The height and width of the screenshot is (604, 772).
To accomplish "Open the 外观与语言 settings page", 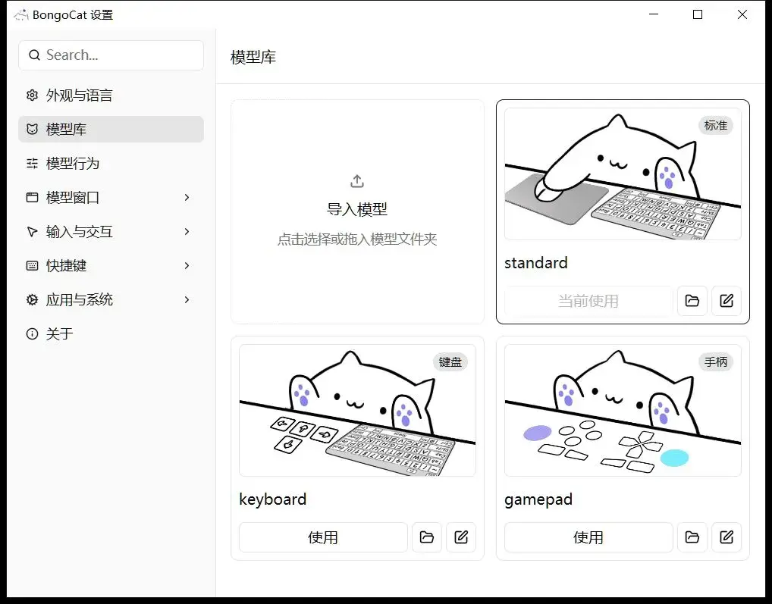I will pos(111,95).
